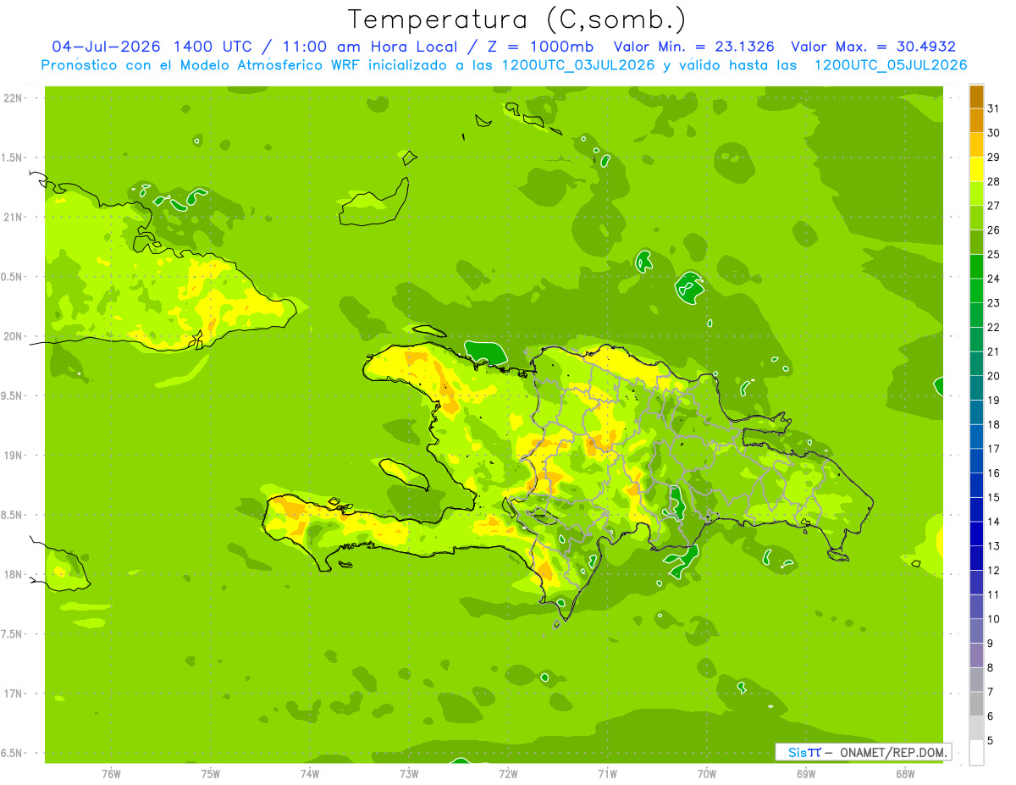
Task: Click the longitude axis label 72W
Action: click(x=508, y=773)
